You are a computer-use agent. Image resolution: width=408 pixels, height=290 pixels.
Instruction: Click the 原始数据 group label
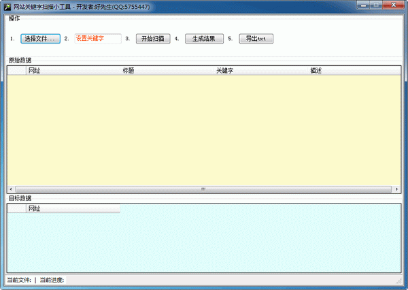click(x=20, y=61)
